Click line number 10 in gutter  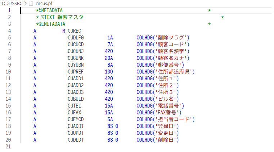click(9, 72)
